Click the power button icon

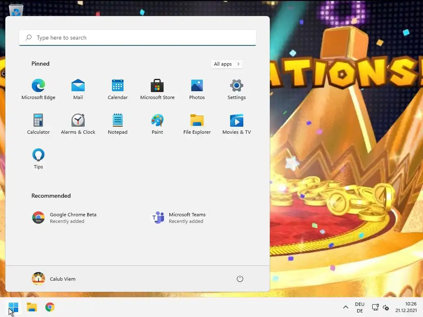click(240, 279)
